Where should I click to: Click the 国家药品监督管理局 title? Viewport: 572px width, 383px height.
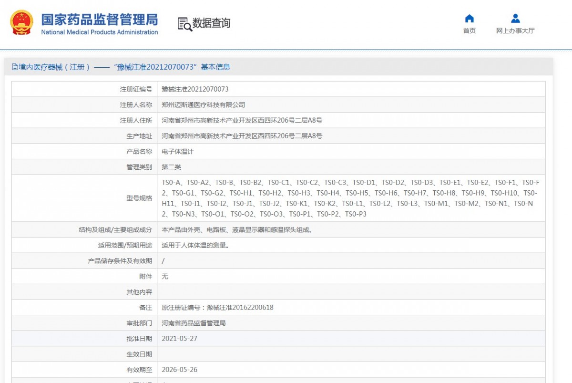100,20
